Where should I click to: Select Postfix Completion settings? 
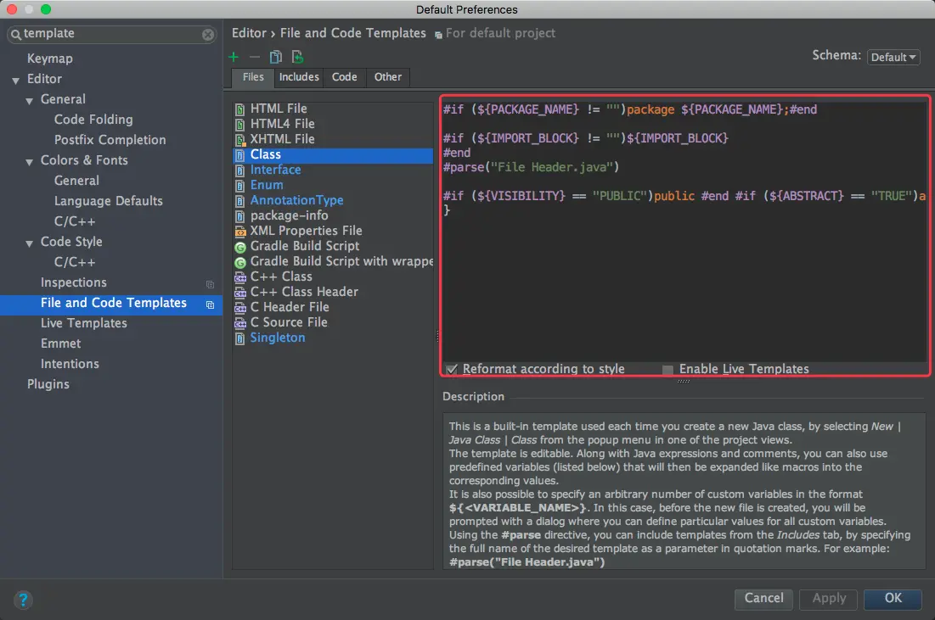coord(110,140)
